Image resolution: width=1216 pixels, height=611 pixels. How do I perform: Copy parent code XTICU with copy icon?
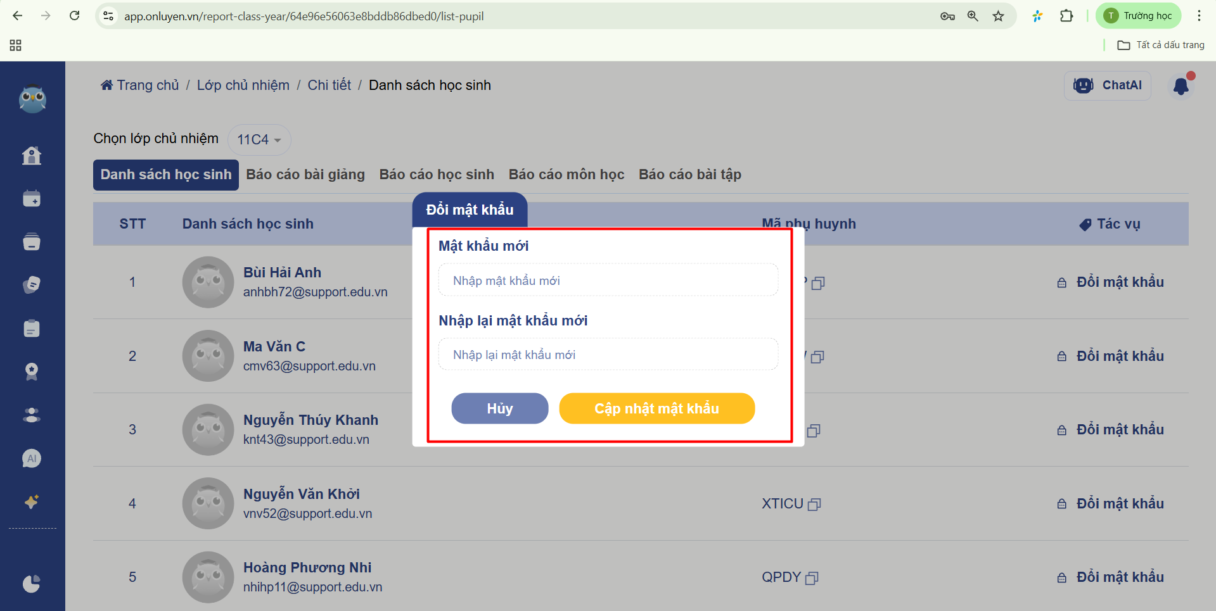point(815,505)
